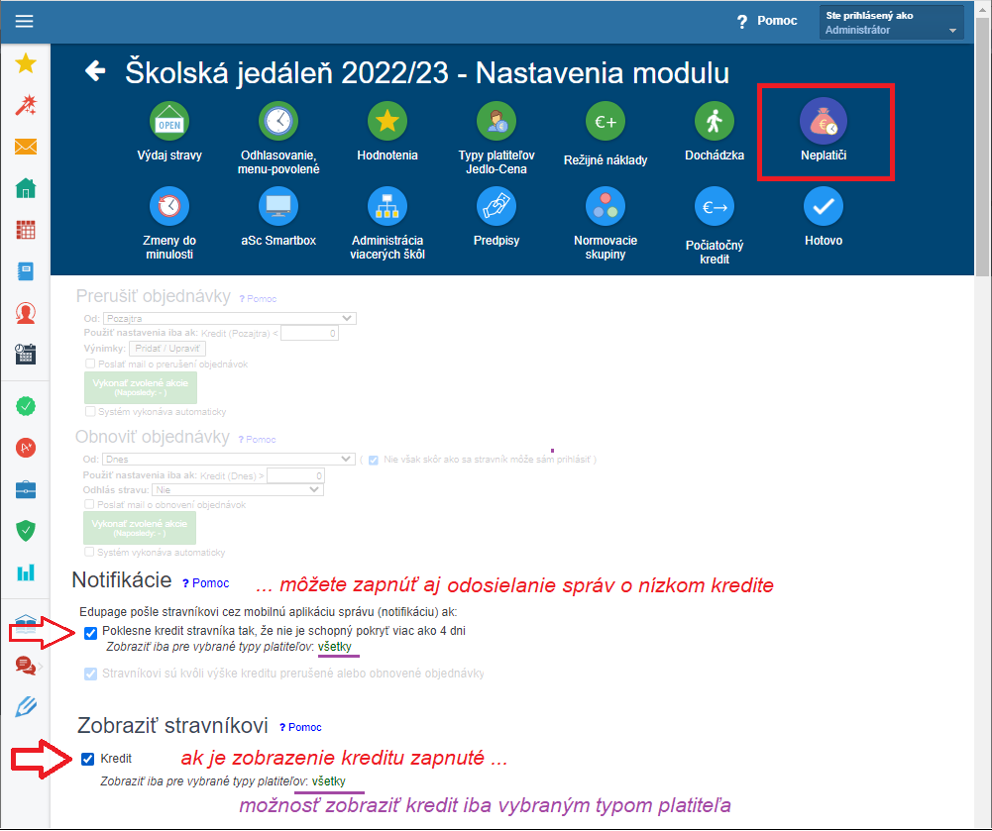The width and height of the screenshot is (992, 831).
Task: Open the yellow star favorites in sidebar
Action: pyautogui.click(x=26, y=63)
